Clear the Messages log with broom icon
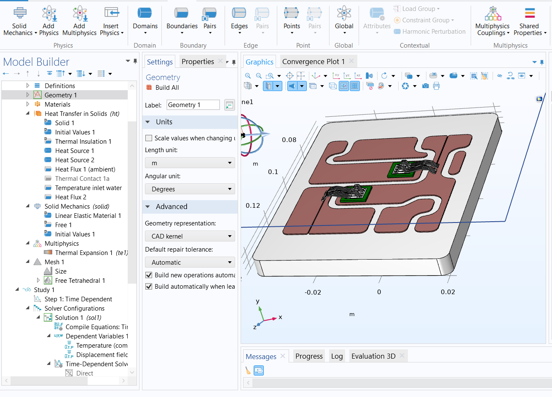Image resolution: width=552 pixels, height=397 pixels. coord(248,370)
